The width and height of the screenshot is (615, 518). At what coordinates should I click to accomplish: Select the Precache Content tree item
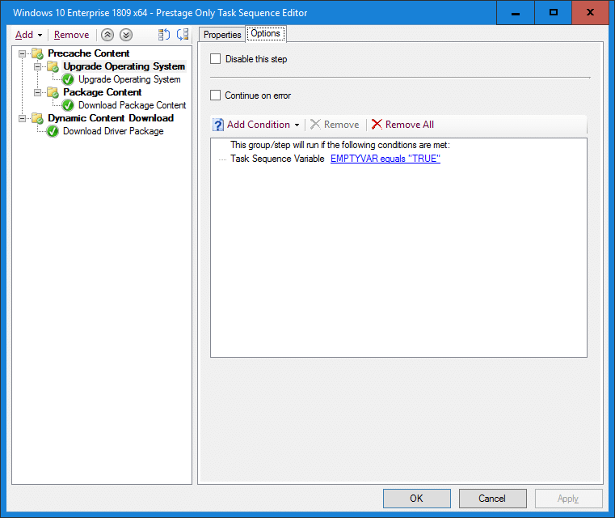pyautogui.click(x=89, y=53)
